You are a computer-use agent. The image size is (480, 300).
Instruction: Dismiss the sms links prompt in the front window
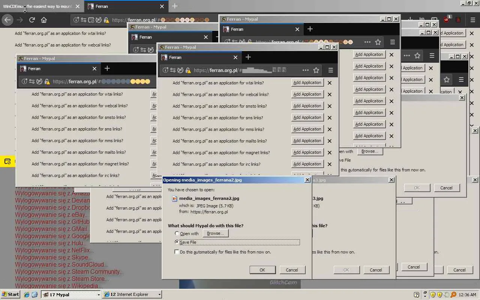[x=330, y=118]
